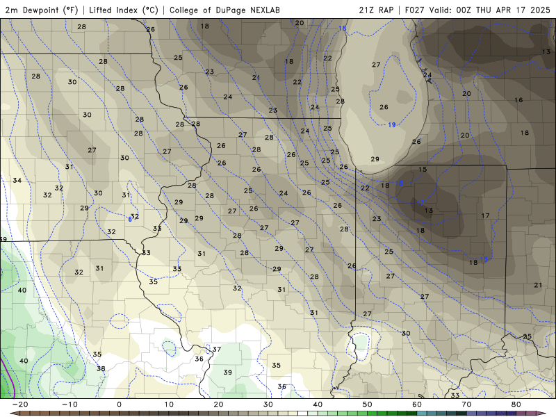Click the "80" tick label on color bar
The image size is (556, 417).
516,404
